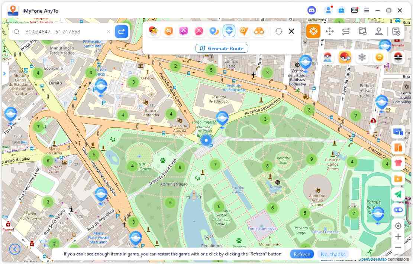
Task: Select the multi-spot route mode
Action: tap(362, 31)
